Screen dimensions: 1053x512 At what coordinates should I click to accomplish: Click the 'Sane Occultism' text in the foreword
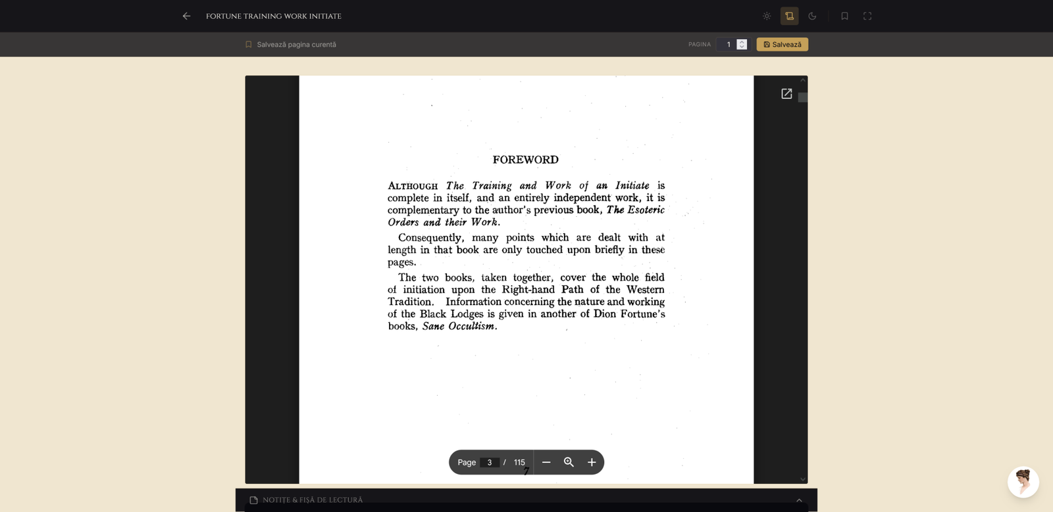click(458, 326)
